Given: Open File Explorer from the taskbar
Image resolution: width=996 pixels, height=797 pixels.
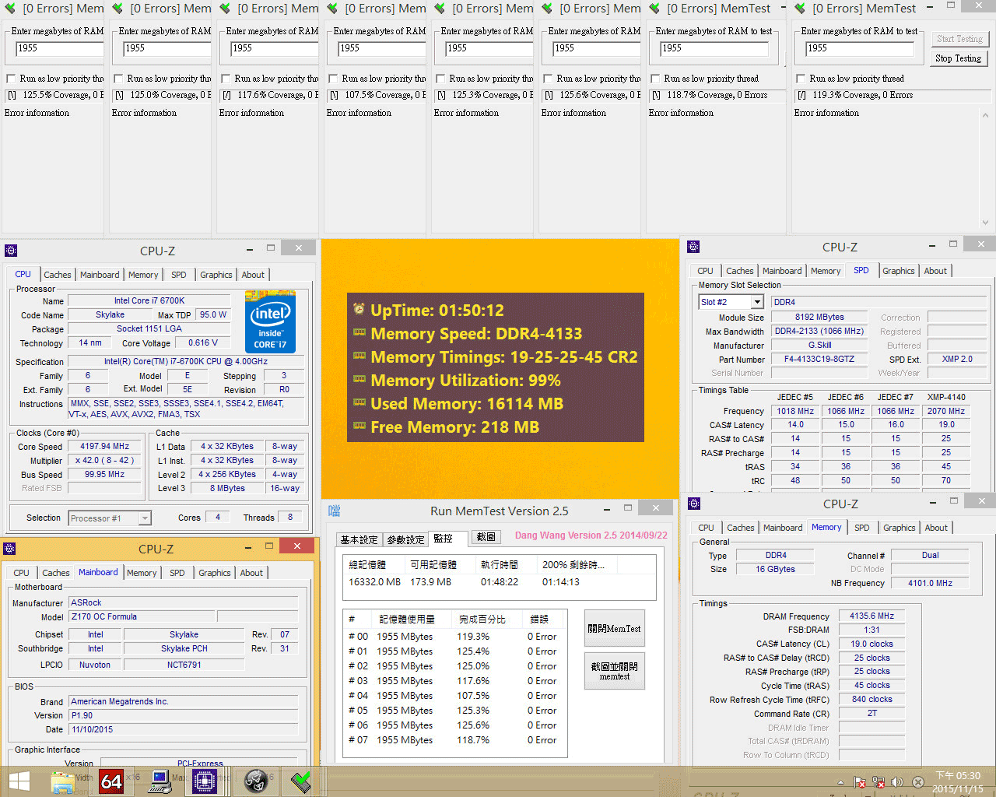Looking at the screenshot, I should pos(62,781).
